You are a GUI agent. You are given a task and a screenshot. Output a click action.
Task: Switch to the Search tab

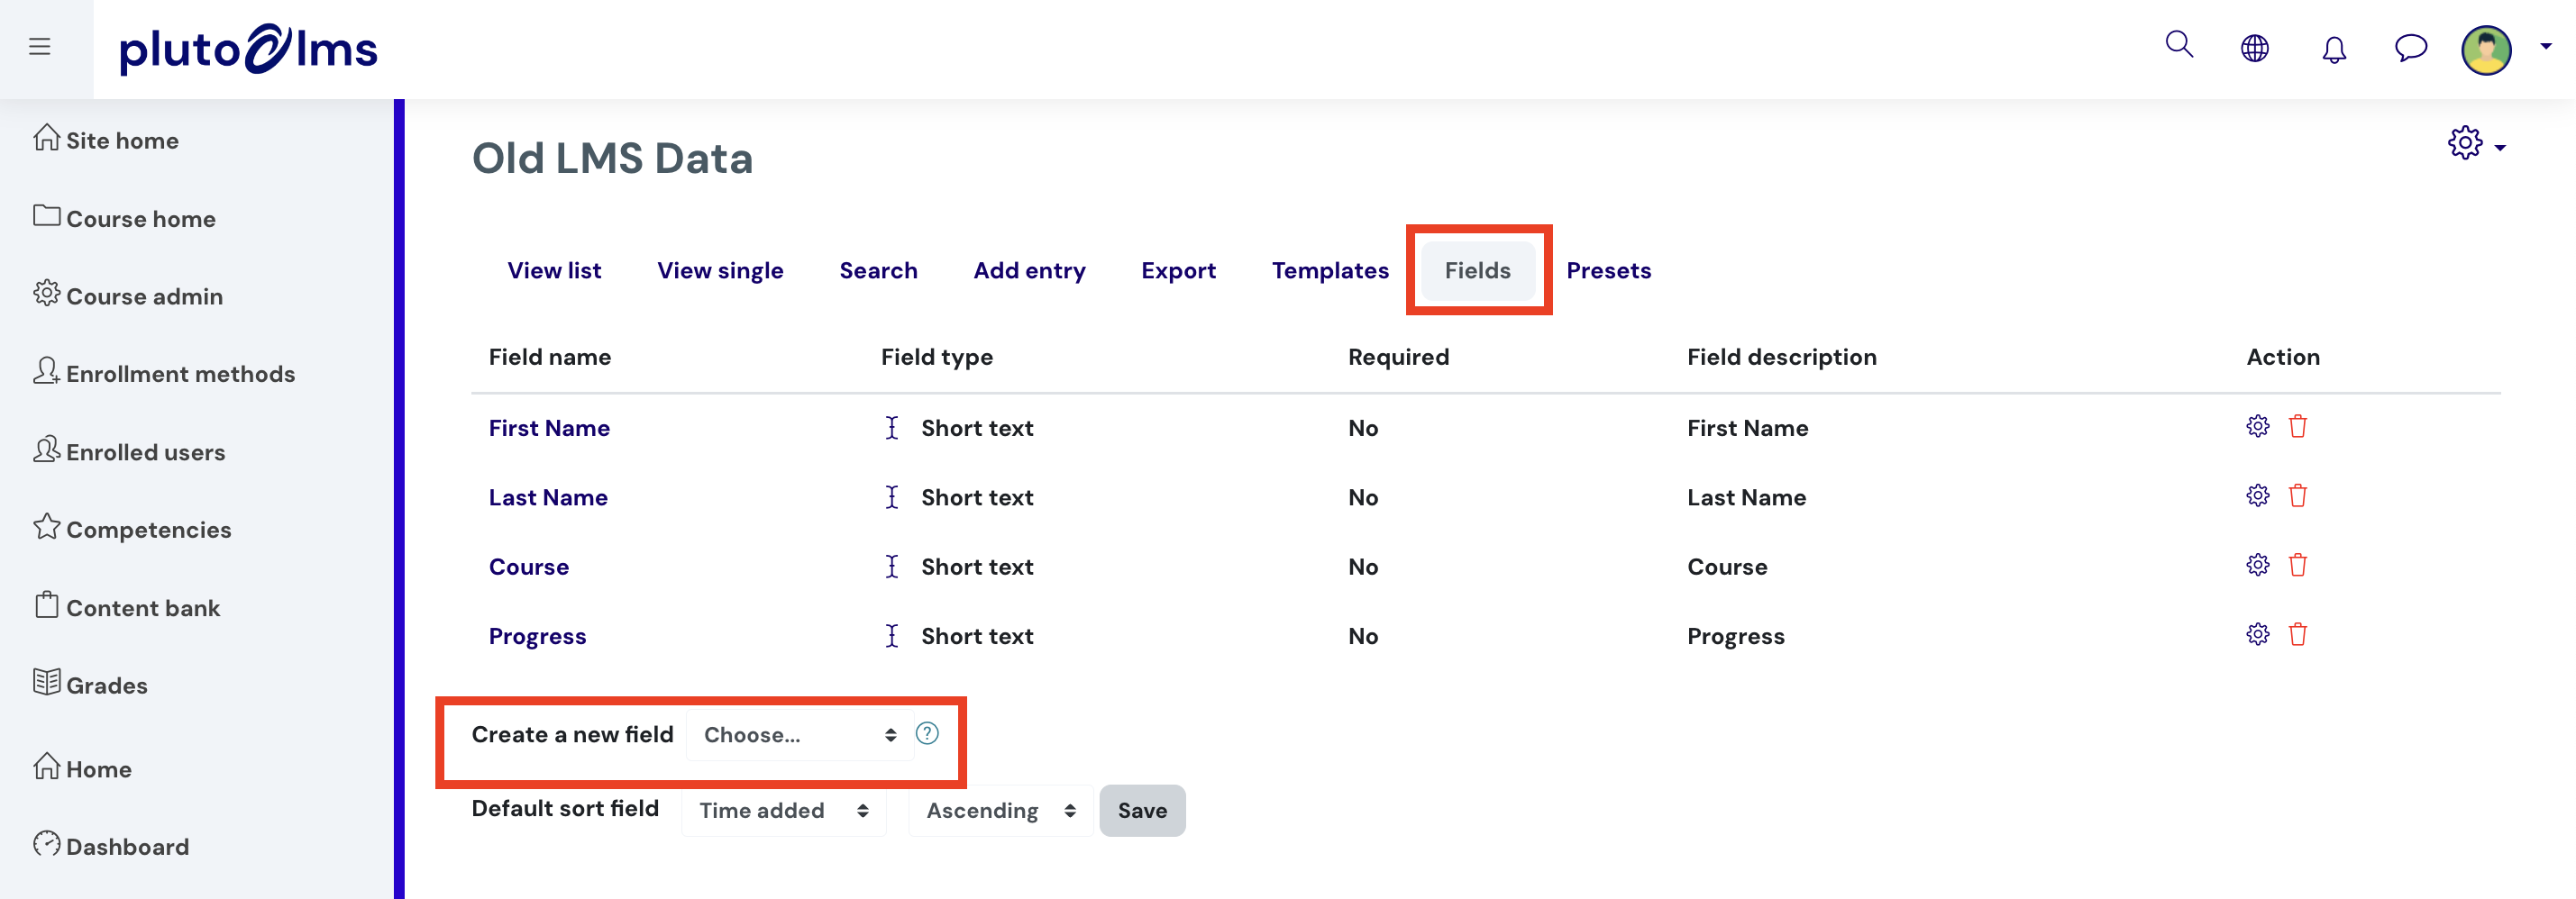point(878,271)
